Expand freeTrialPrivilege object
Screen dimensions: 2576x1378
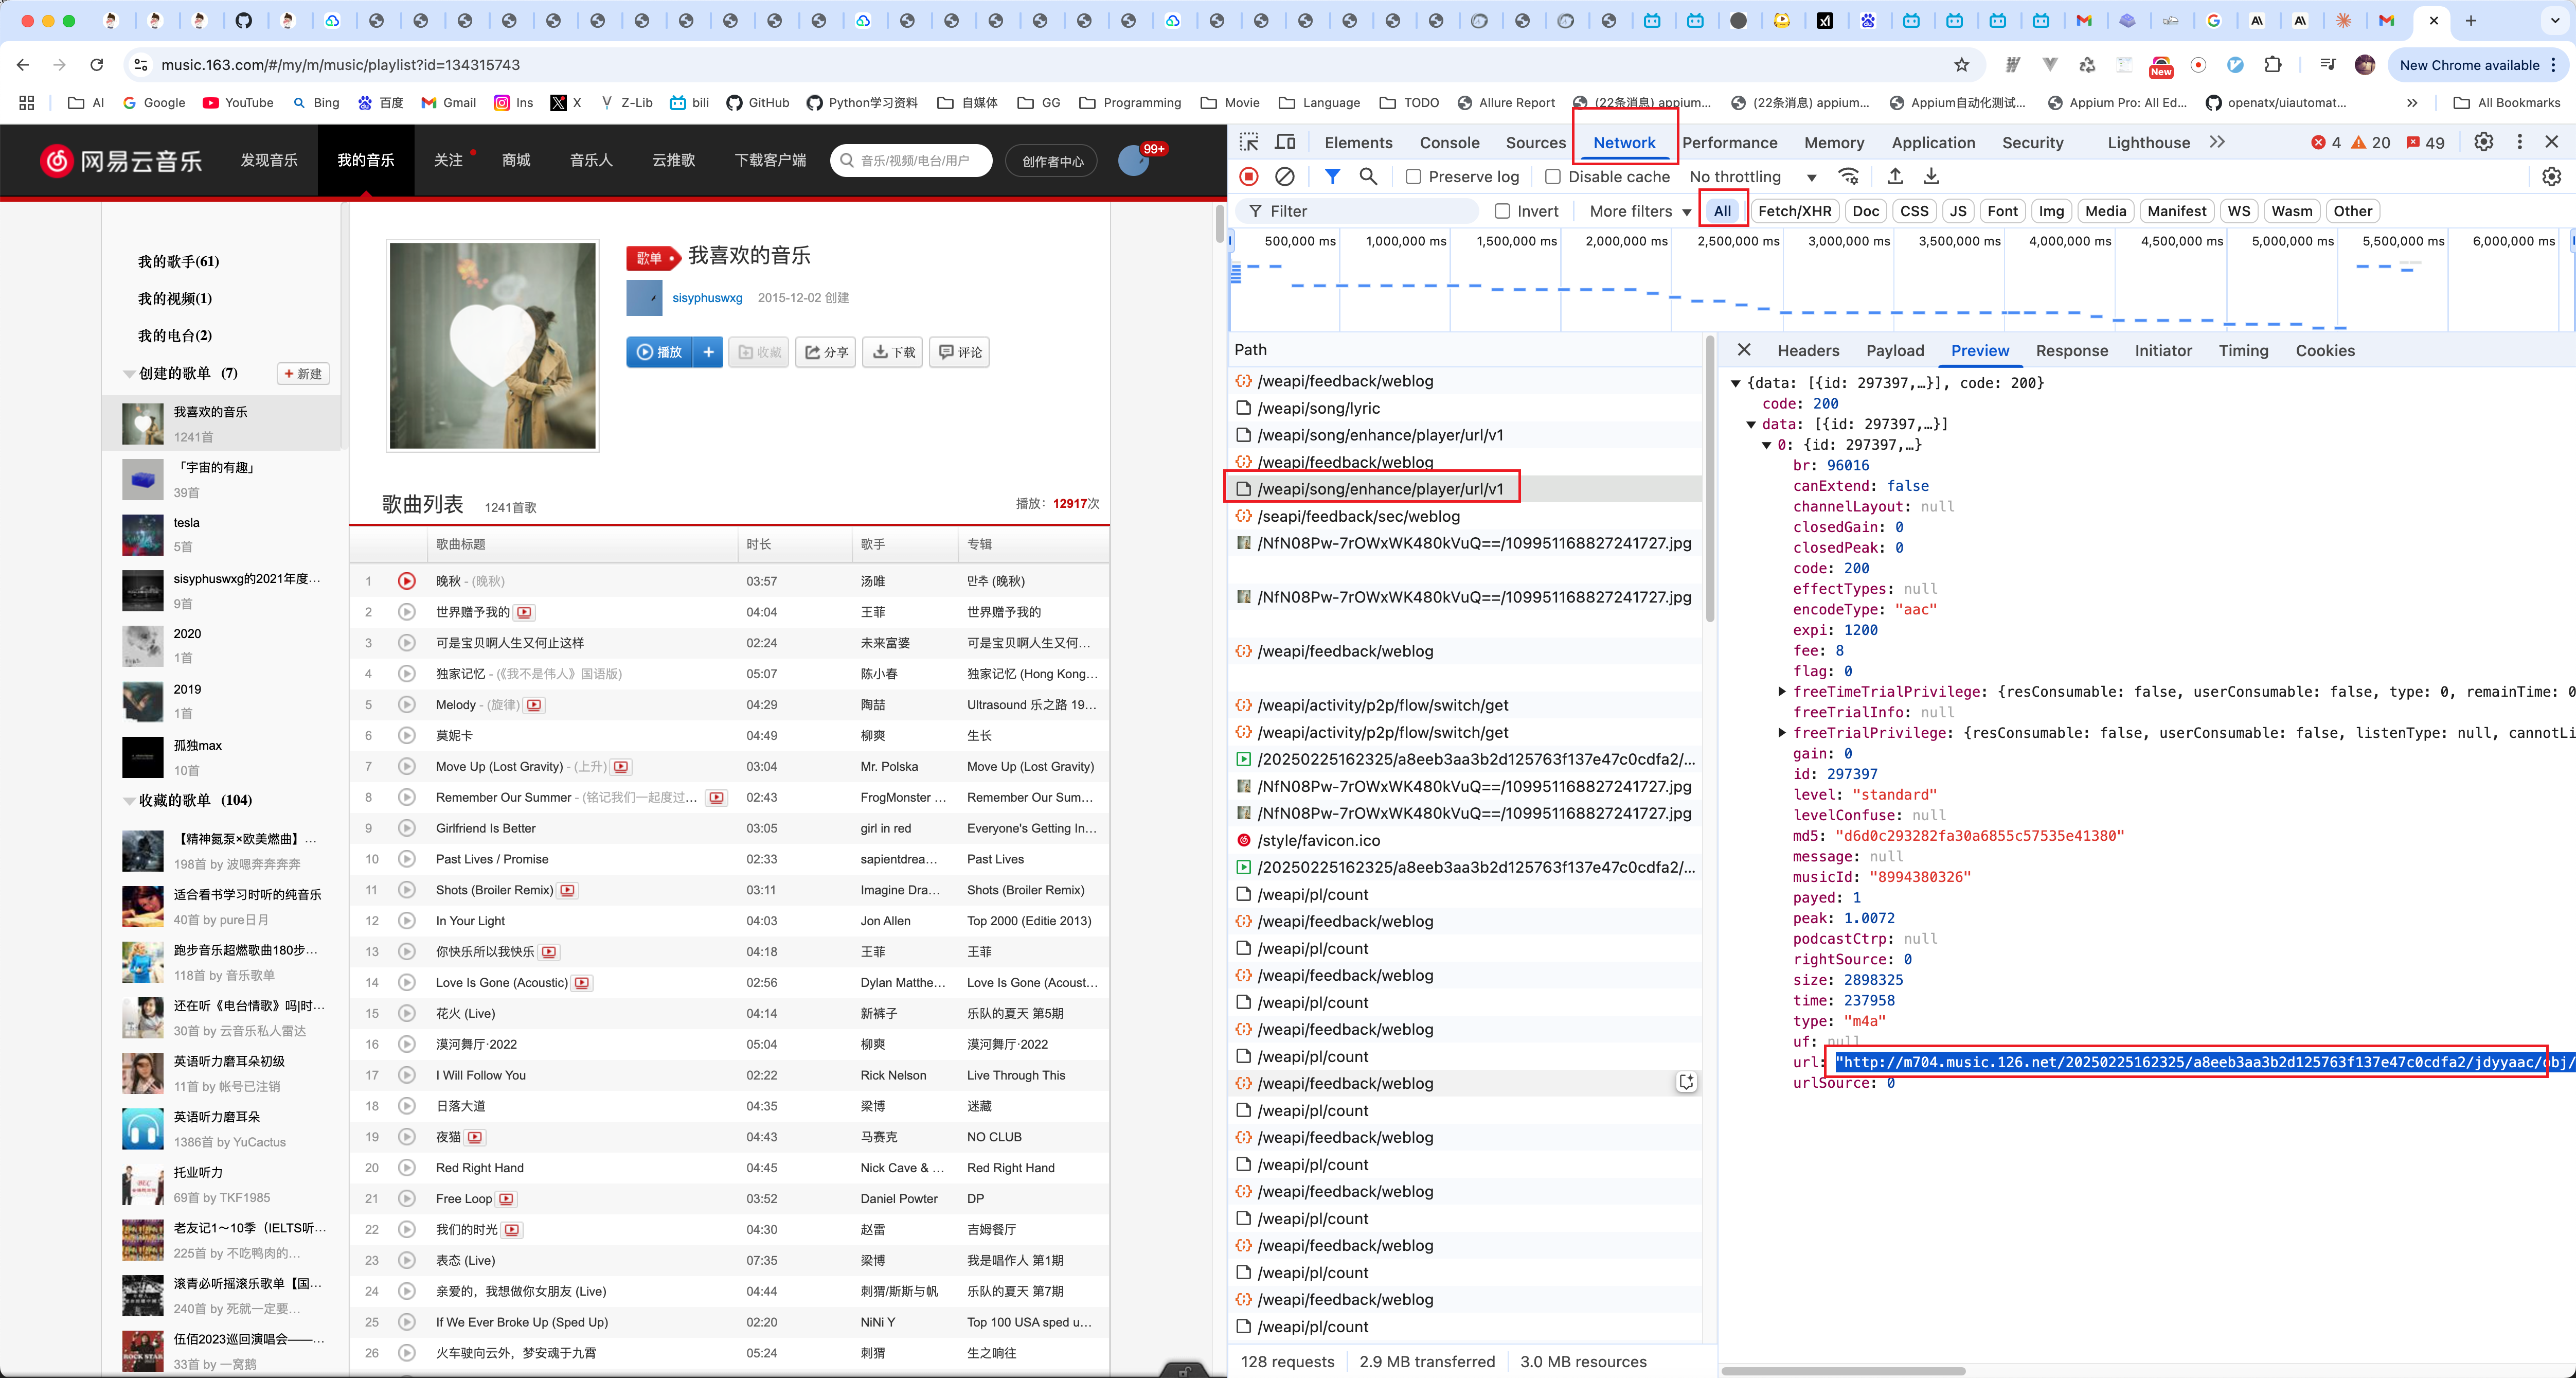[1782, 733]
